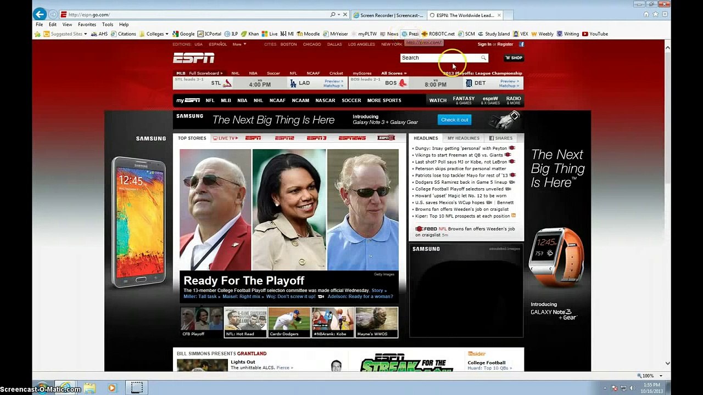Click the Sign In link
This screenshot has height=395, width=703.
484,44
